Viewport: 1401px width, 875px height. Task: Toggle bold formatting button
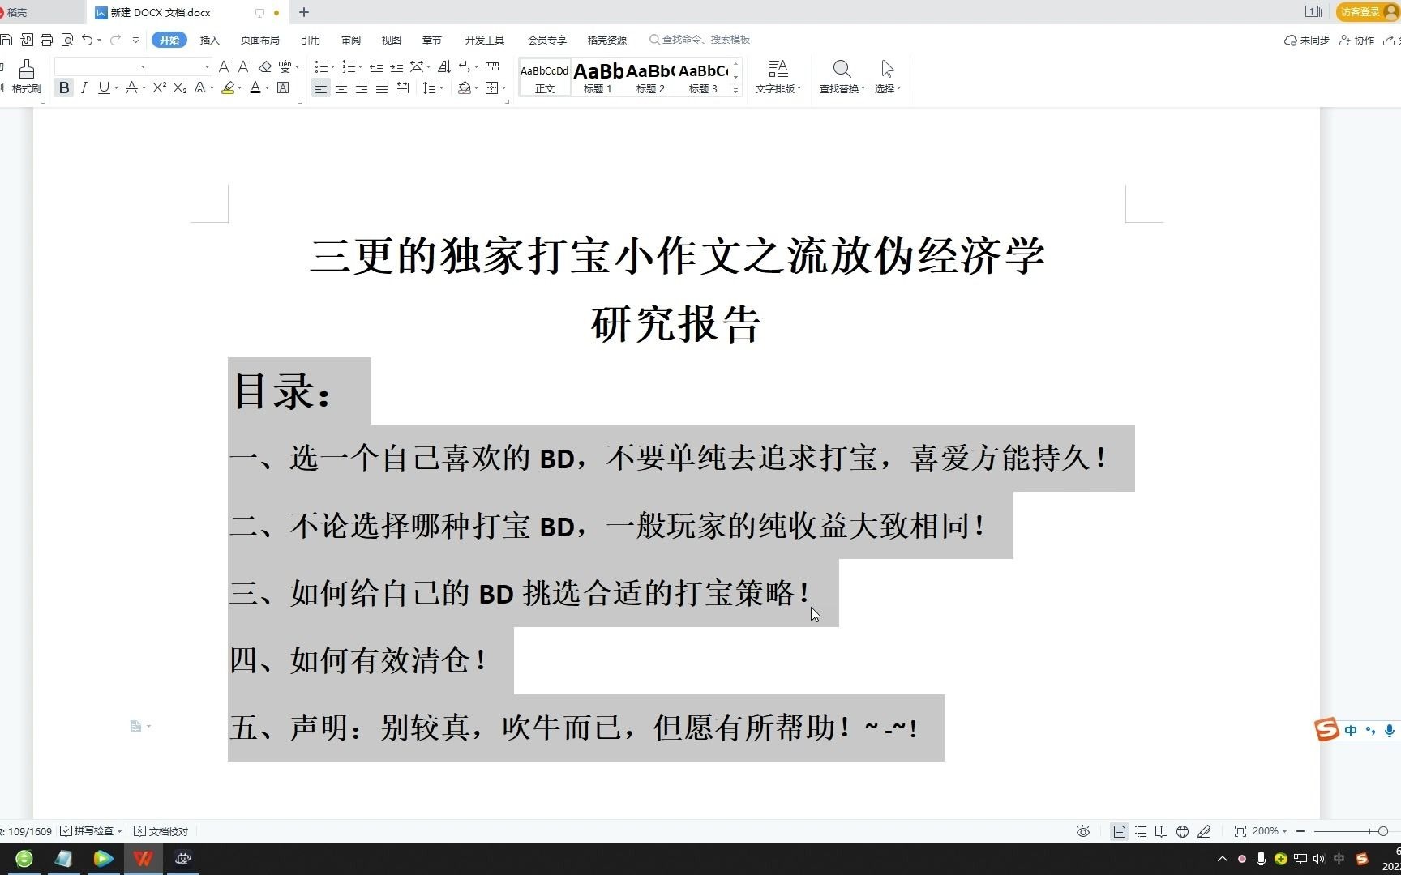tap(64, 87)
